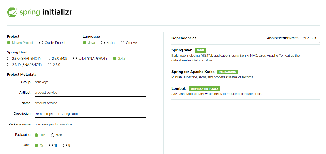Click the Spring Boot section heading

(17, 52)
